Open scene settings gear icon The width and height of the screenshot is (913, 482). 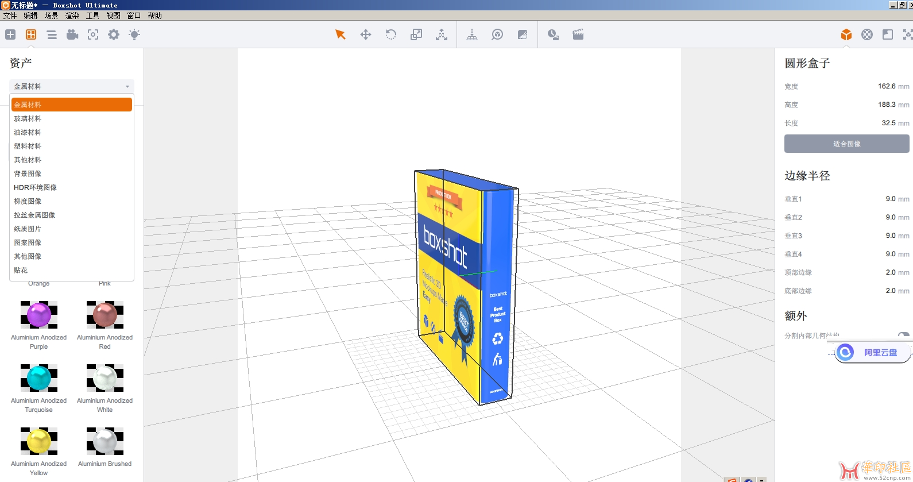coord(114,34)
